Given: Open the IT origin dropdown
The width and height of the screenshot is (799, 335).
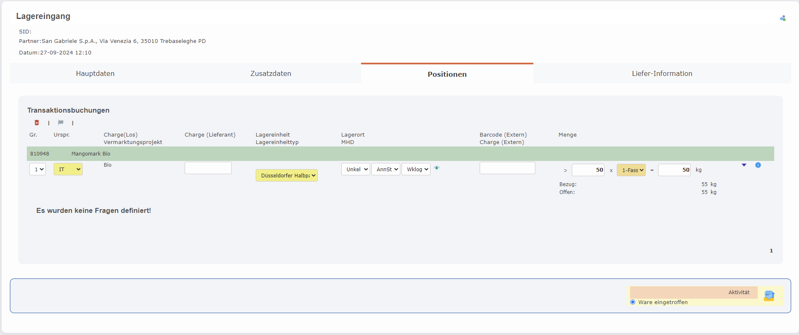Looking at the screenshot, I should pyautogui.click(x=68, y=169).
